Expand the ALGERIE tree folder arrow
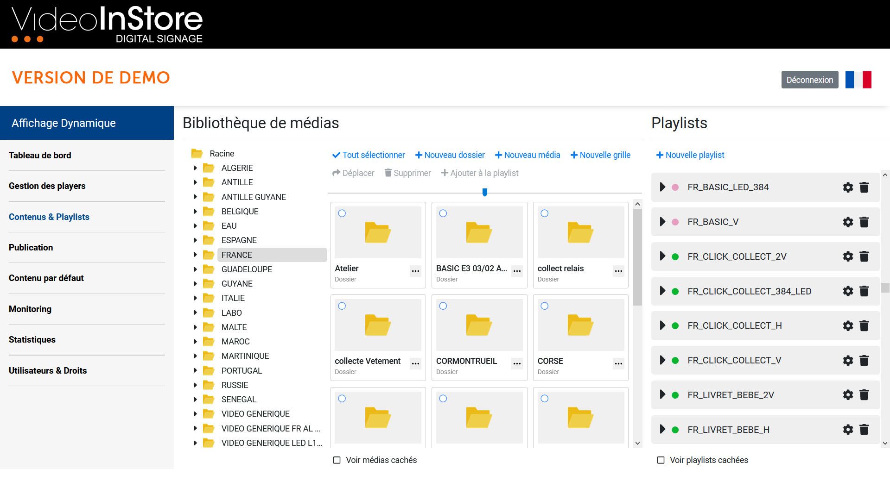Image resolution: width=890 pixels, height=500 pixels. (195, 168)
